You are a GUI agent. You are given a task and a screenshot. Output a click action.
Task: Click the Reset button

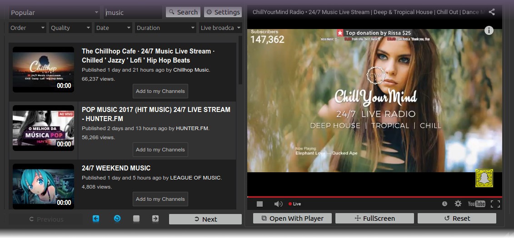(x=457, y=219)
